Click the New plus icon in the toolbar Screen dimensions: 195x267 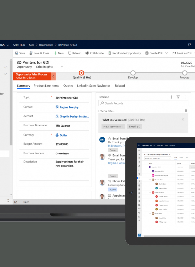point(55,53)
